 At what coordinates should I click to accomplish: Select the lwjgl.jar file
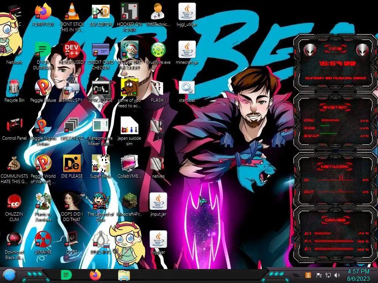pos(158,239)
